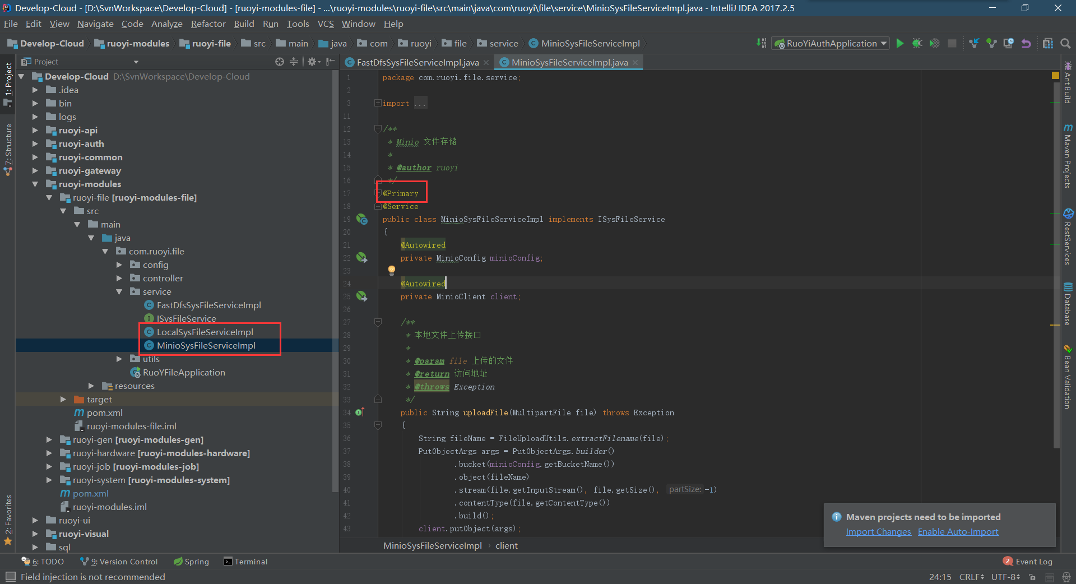Toggle fold of the uploadFile Javadoc comment
The height and width of the screenshot is (584, 1076).
(x=378, y=322)
